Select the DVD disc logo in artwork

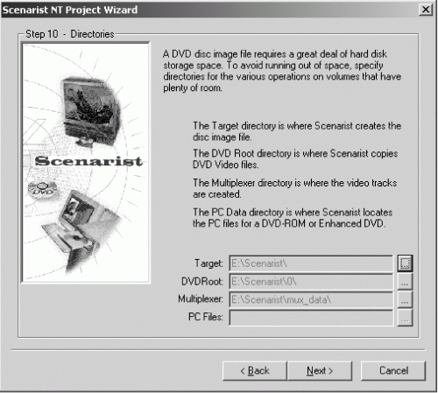pos(43,189)
